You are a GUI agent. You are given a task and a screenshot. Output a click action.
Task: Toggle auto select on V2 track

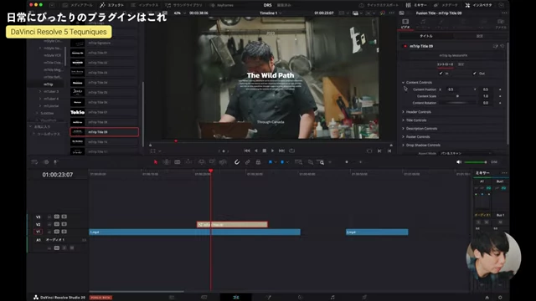pyautogui.click(x=57, y=224)
